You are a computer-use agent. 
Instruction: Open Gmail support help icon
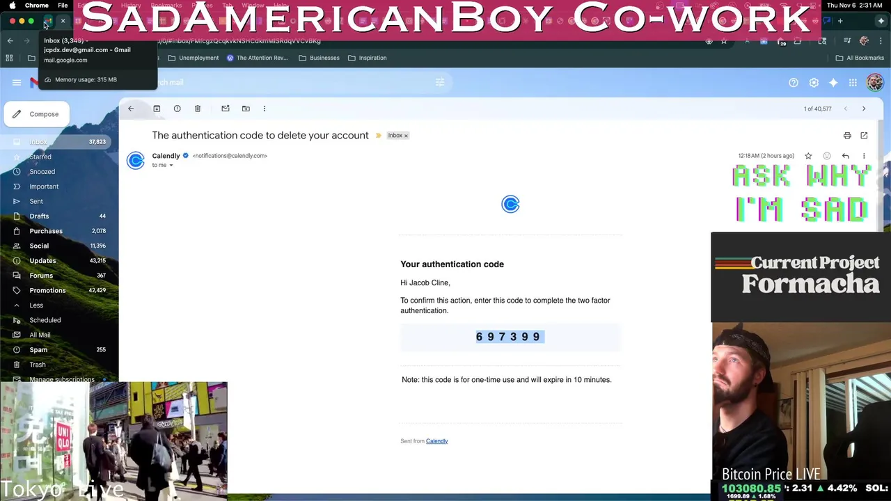point(794,83)
